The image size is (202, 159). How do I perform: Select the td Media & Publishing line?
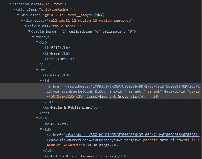click(71, 107)
